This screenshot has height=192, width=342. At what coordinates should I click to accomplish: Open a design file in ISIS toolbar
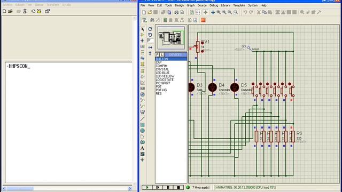pyautogui.click(x=150, y=12)
